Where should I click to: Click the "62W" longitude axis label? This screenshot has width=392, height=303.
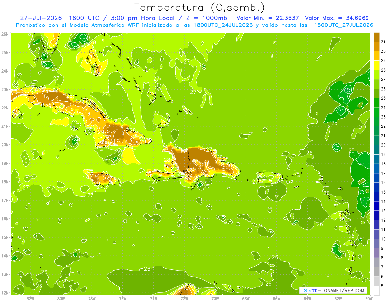(338, 298)
